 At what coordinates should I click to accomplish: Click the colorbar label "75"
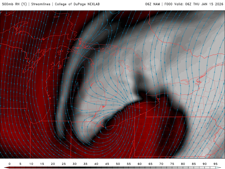coord(172,164)
